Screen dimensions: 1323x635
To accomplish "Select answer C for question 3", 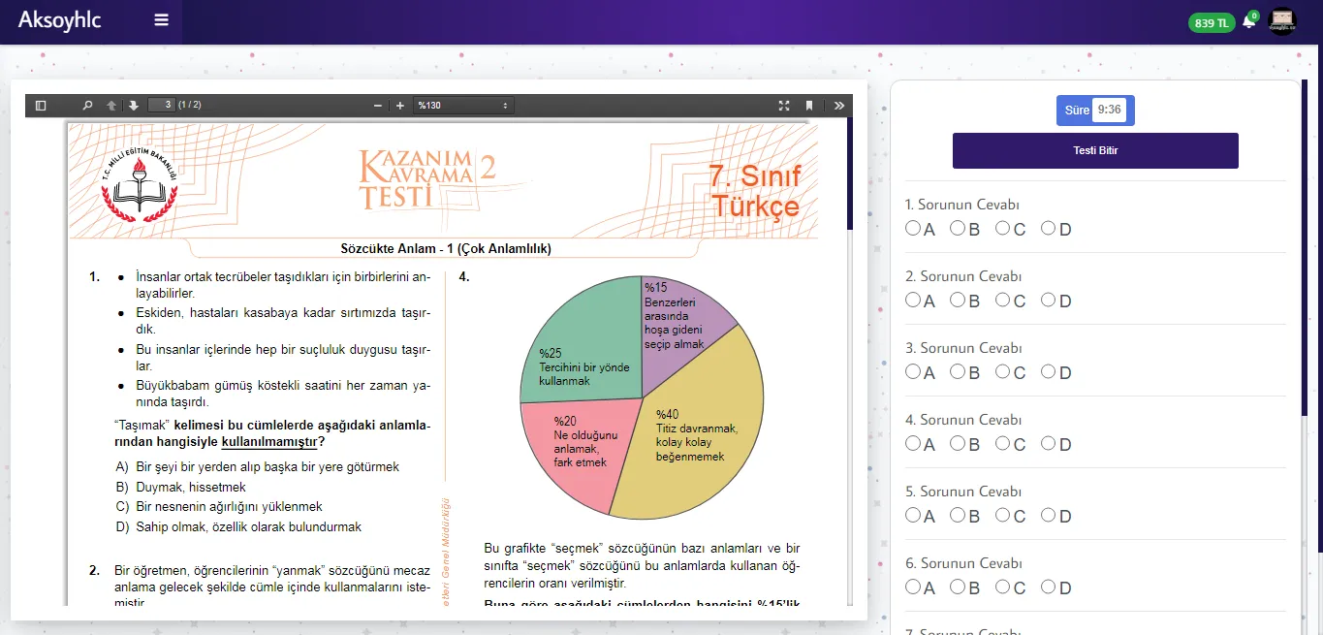I will click(1002, 371).
